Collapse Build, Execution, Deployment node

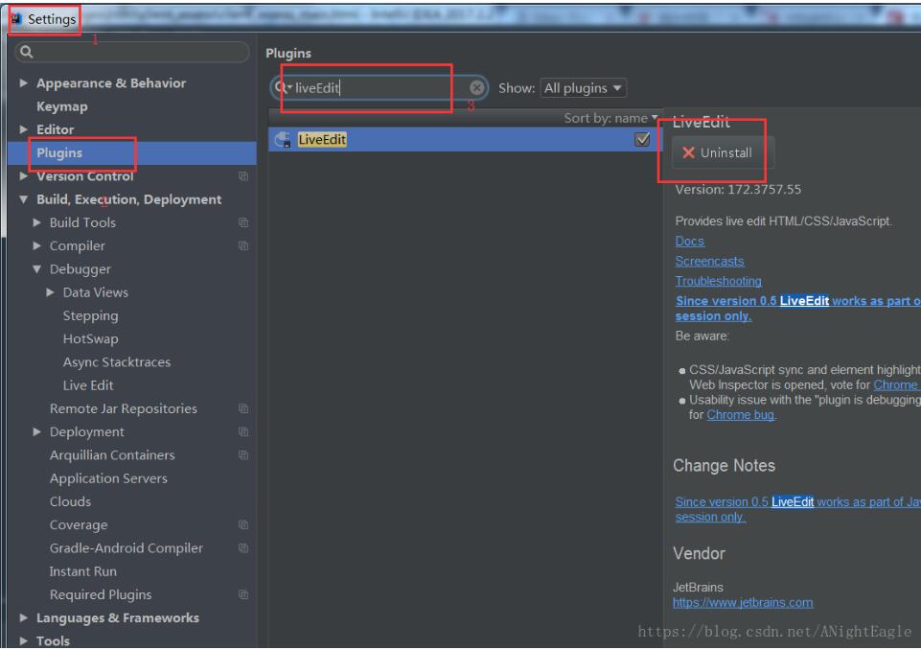24,199
